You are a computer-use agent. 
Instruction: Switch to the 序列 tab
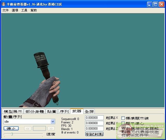[64, 111]
